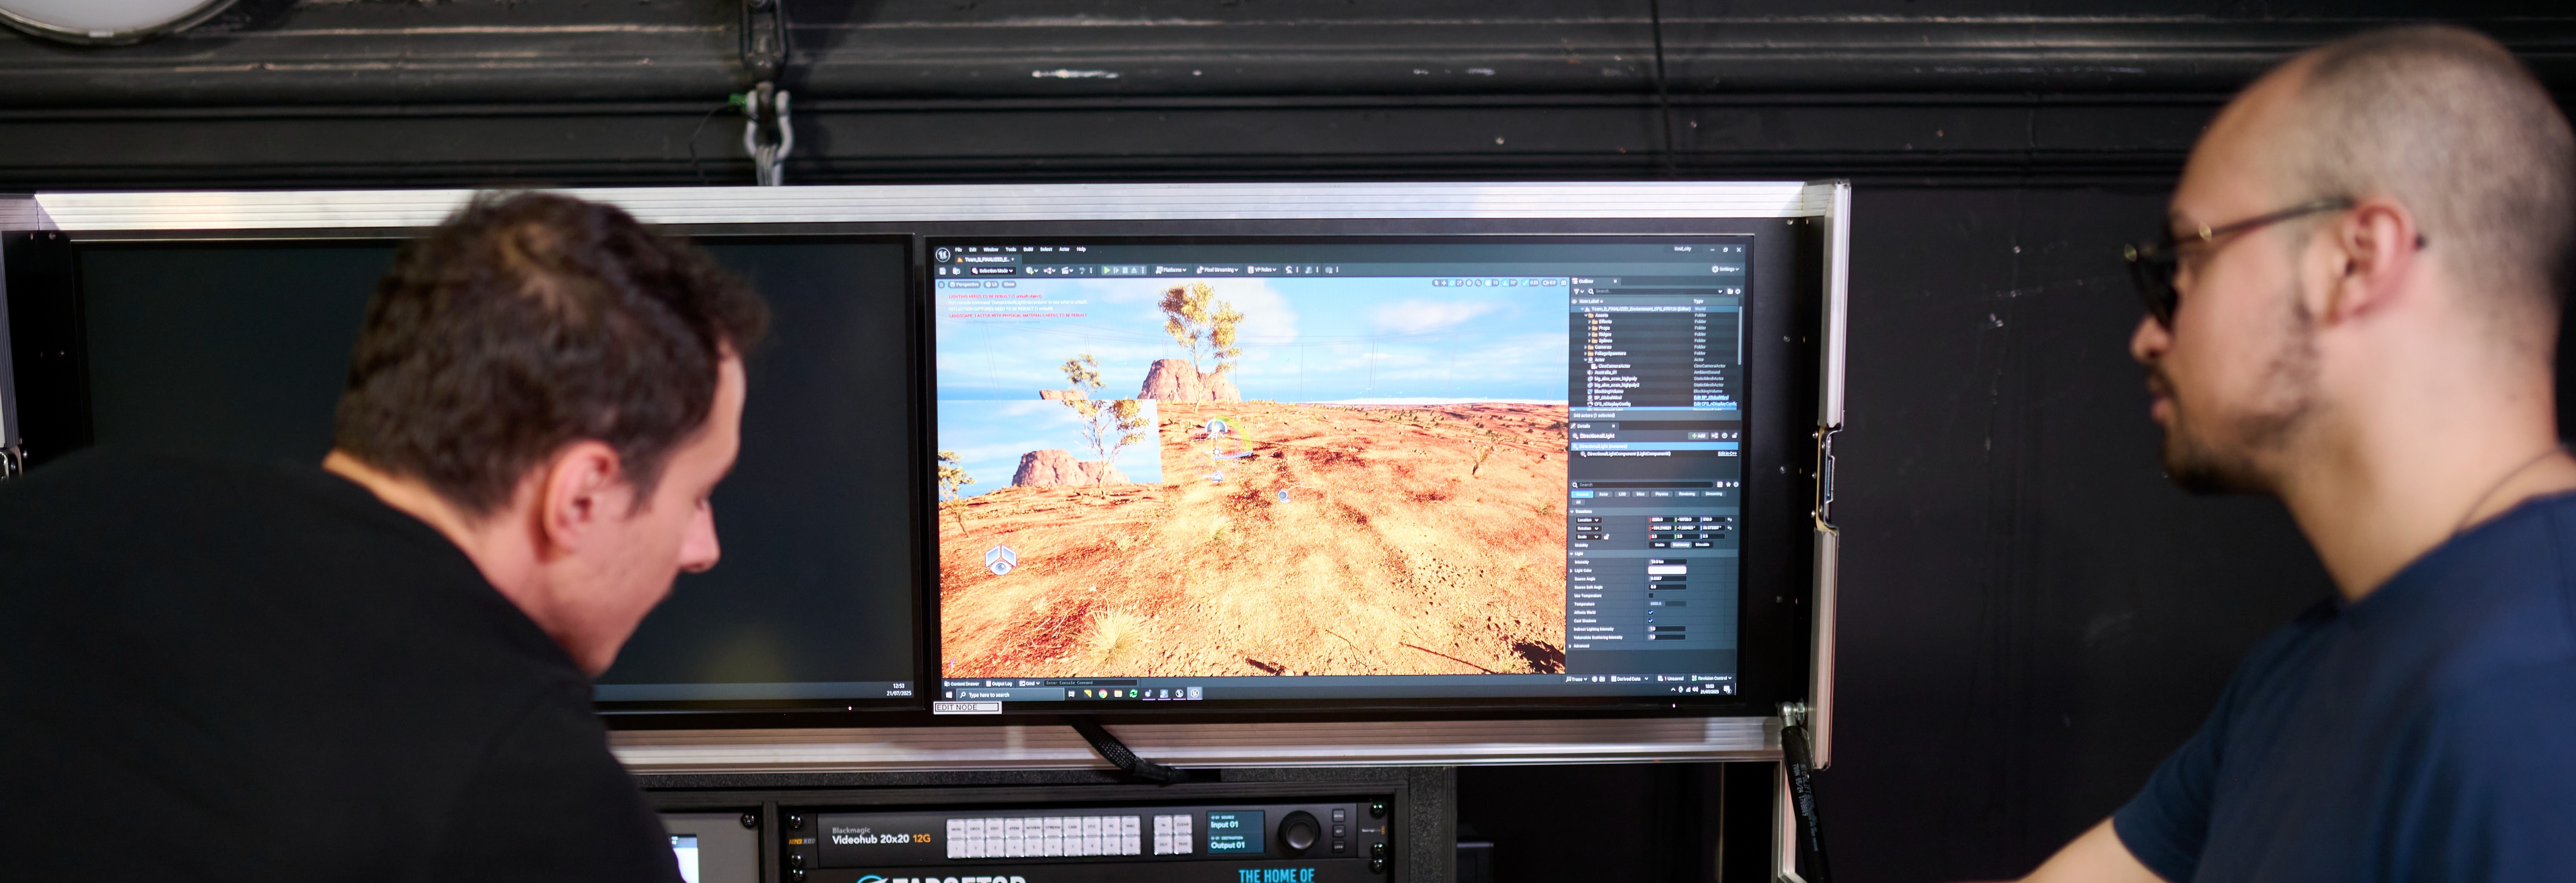Click the Unreal Engine logo icon
The height and width of the screenshot is (883, 2576).
click(x=943, y=255)
